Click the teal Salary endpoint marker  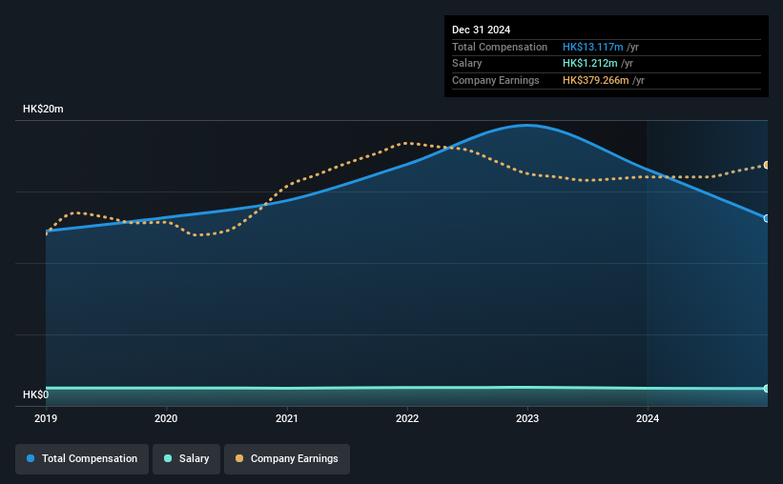767,388
